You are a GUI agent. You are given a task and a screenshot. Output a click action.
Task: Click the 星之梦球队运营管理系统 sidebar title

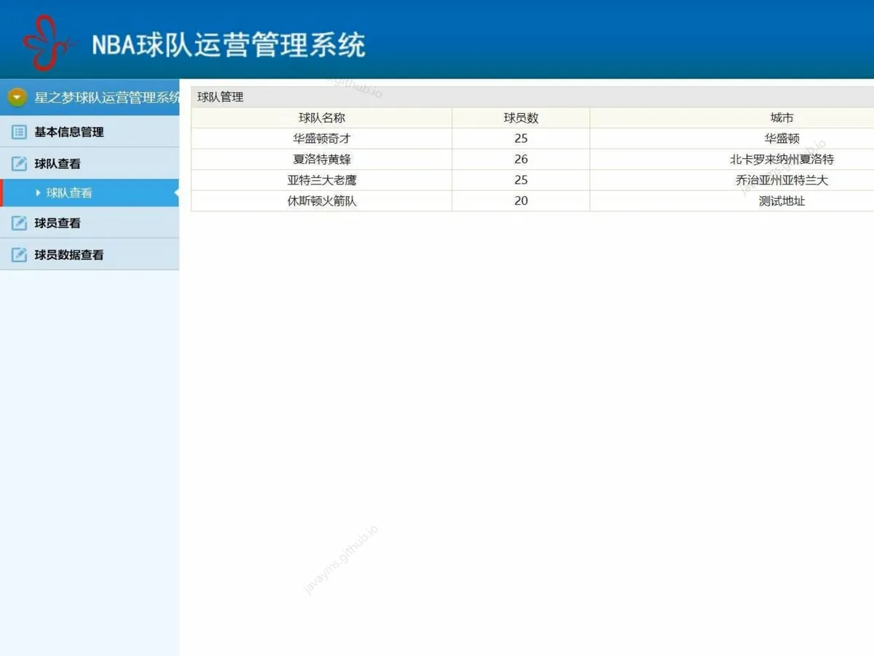[107, 98]
